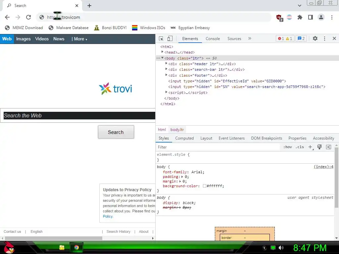Collapse the body class ltr node

(x=162, y=58)
